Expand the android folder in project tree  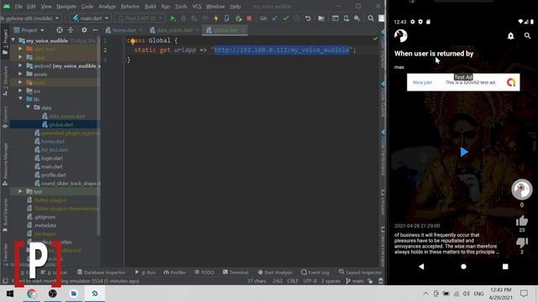click(20, 65)
